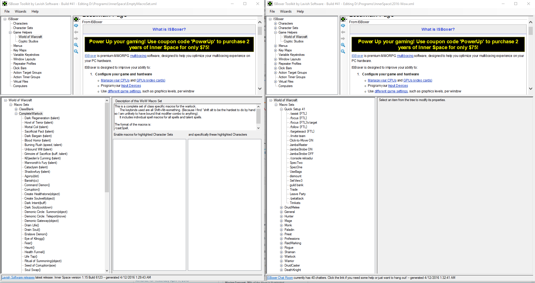Zoom out the help page in right window

(x=343, y=51)
